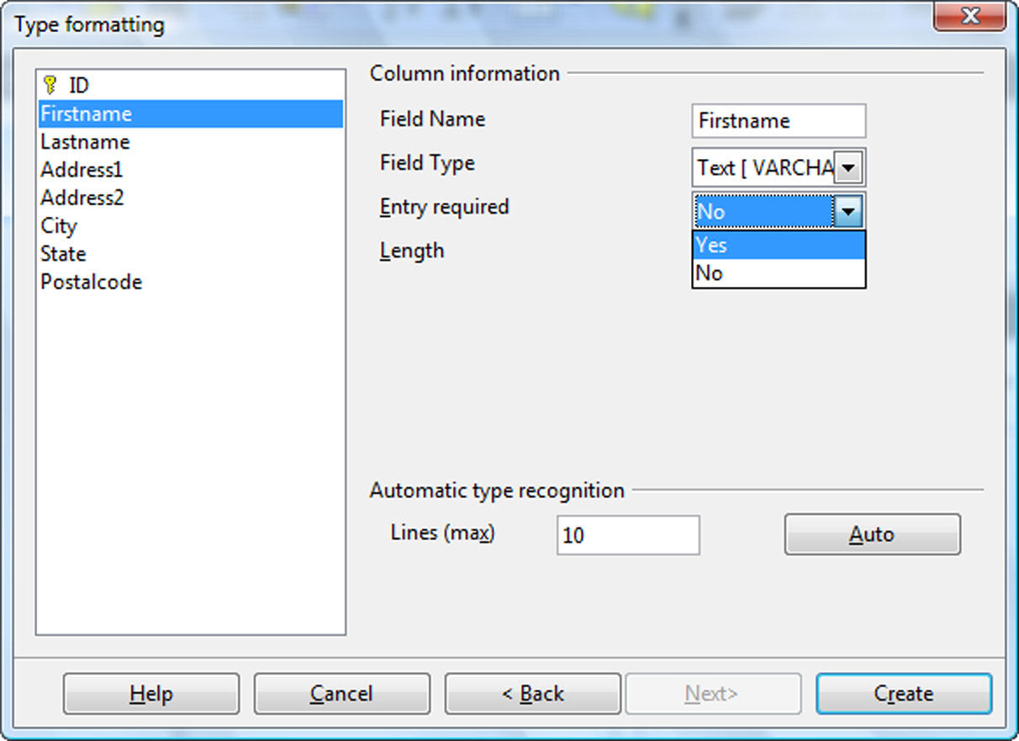Select the Lastname column in the list
The image size is (1019, 741).
point(85,141)
